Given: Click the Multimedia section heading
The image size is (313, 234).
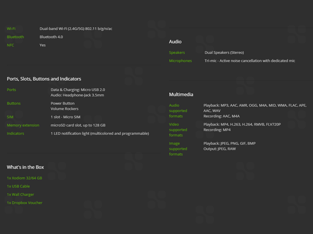Looking at the screenshot, I should [181, 94].
